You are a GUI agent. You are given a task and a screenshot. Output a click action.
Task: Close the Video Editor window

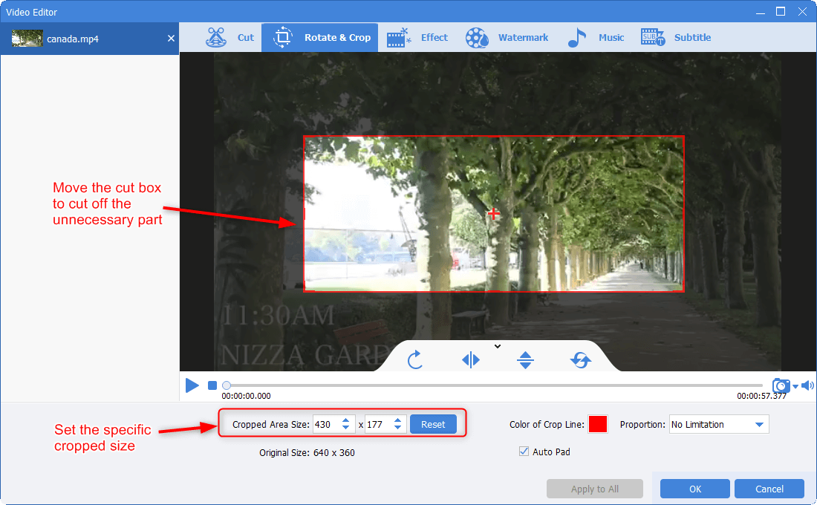coord(802,11)
